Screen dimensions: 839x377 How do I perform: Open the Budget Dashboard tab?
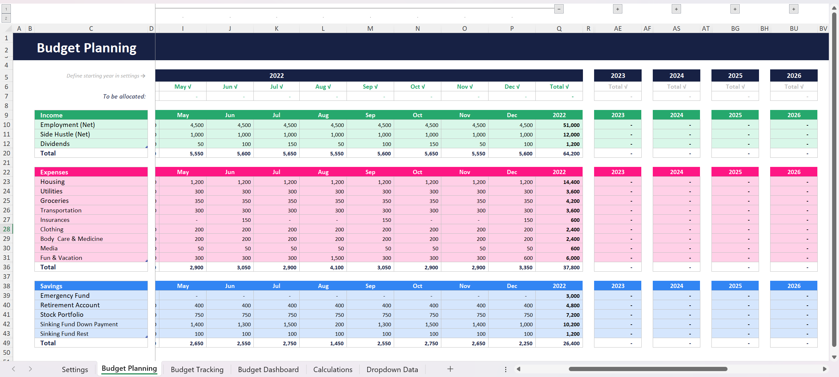[268, 369]
